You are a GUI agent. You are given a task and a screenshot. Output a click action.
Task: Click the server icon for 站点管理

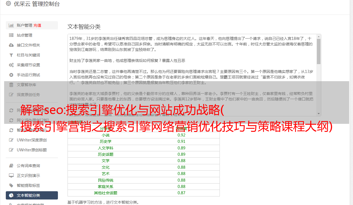11,35
